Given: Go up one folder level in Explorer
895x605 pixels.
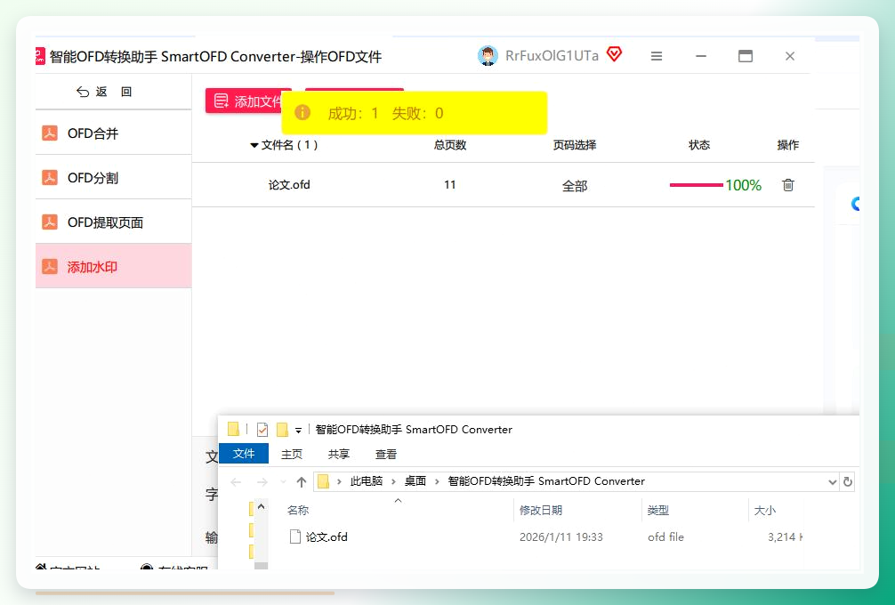Looking at the screenshot, I should coord(302,482).
